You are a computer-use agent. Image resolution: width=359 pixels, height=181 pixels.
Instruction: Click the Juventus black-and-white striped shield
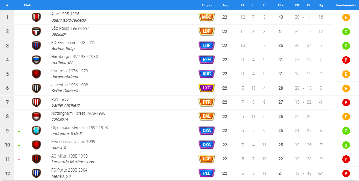pos(36,88)
